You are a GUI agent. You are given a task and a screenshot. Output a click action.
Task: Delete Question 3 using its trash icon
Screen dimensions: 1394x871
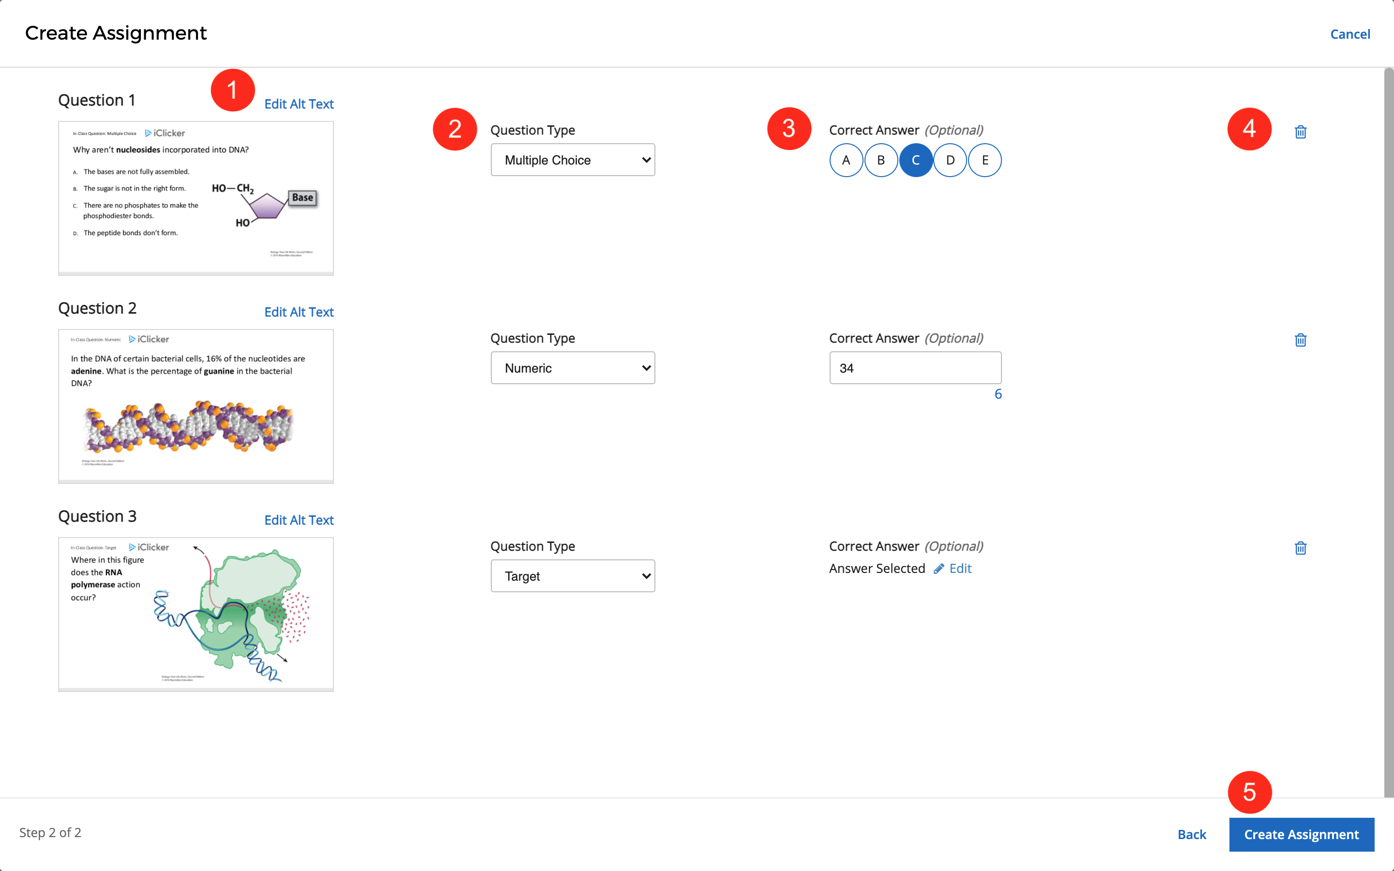(1301, 548)
